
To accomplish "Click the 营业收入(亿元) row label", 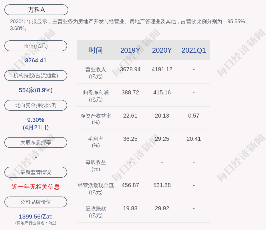I will [96, 73].
